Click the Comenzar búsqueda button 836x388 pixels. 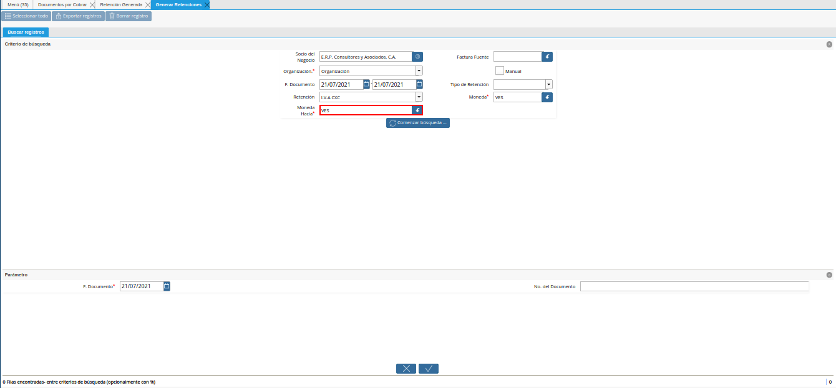point(418,123)
